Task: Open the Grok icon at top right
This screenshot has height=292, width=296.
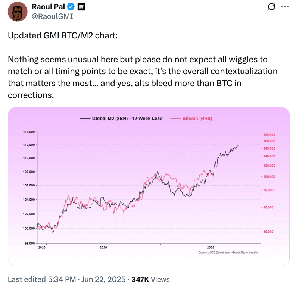Action: coord(272,7)
